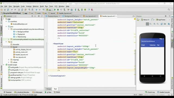Screen dimensions: 174x98
Task: Open the VCS menu
Action: (56, 6)
